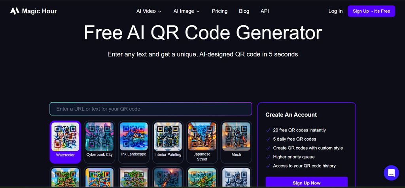Open the chat support bubble
This screenshot has height=188, width=405.
coord(391,173)
